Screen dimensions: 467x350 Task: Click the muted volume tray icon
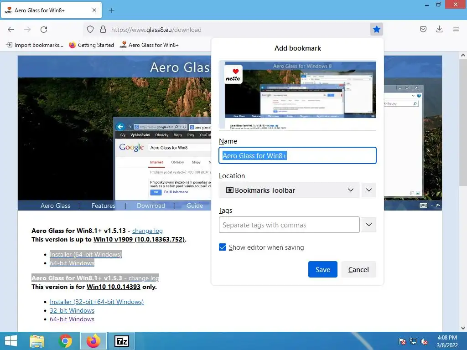[424, 341]
